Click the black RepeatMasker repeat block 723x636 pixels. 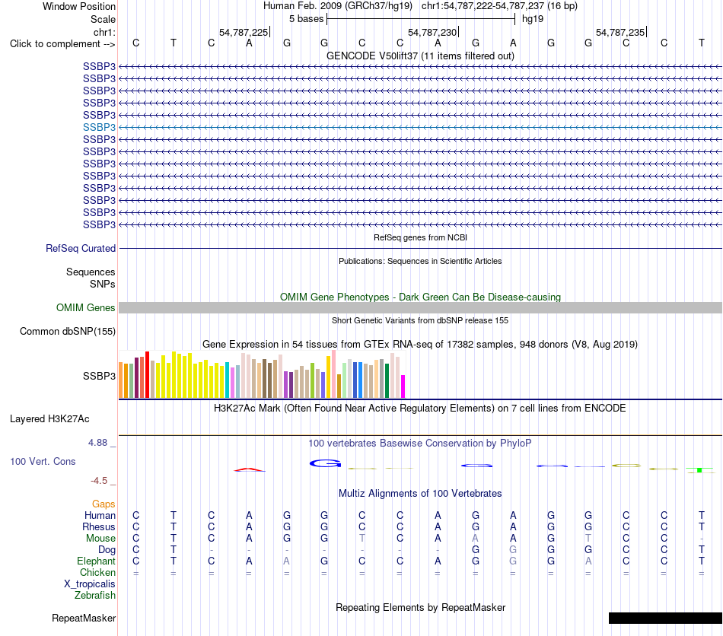coord(665,618)
